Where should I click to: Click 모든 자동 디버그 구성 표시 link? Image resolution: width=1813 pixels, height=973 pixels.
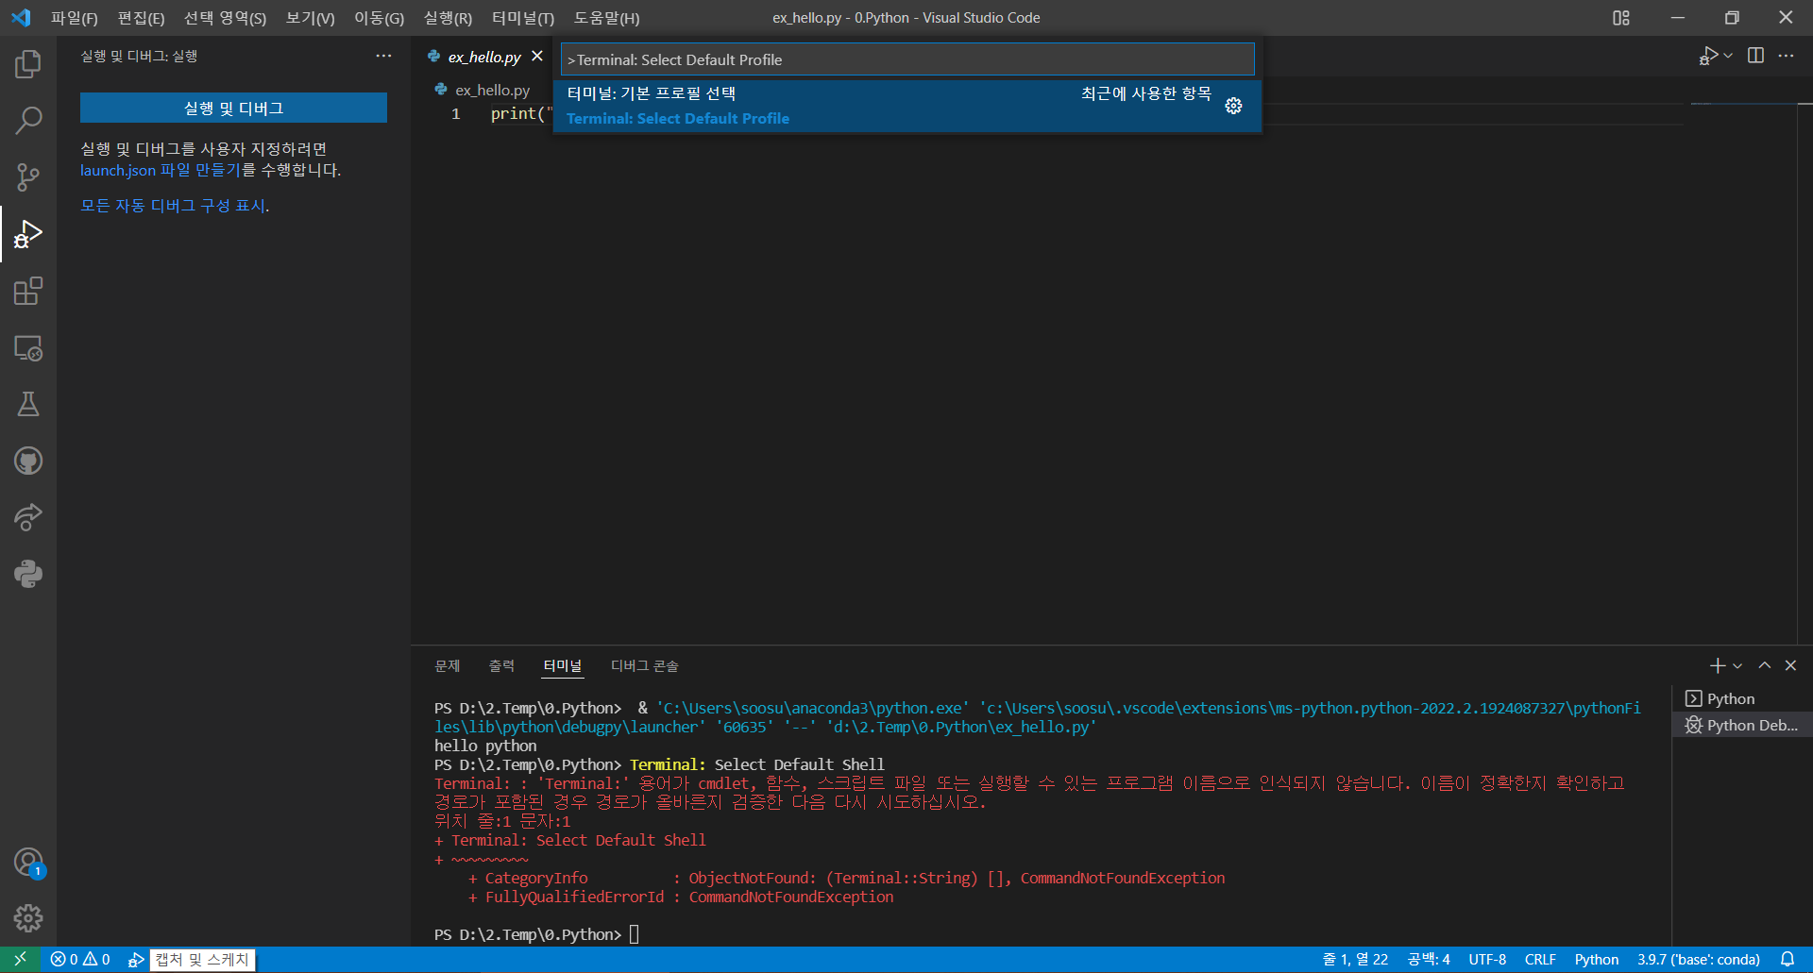point(173,206)
